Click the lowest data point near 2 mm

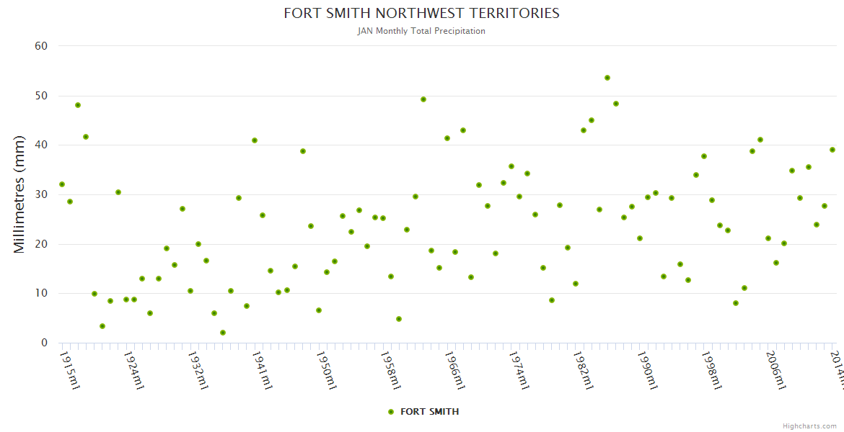coord(223,333)
